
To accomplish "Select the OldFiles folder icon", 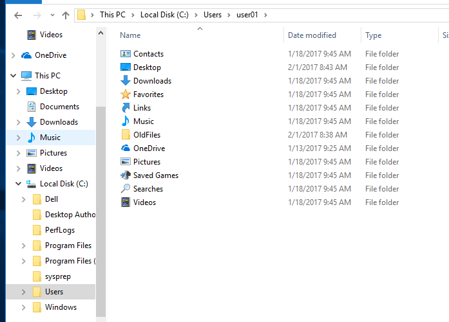I will click(126, 134).
